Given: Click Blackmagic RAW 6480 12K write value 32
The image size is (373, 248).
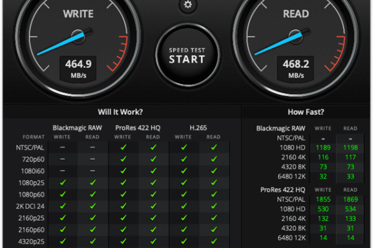Looking at the screenshot, I should pyautogui.click(x=323, y=176).
